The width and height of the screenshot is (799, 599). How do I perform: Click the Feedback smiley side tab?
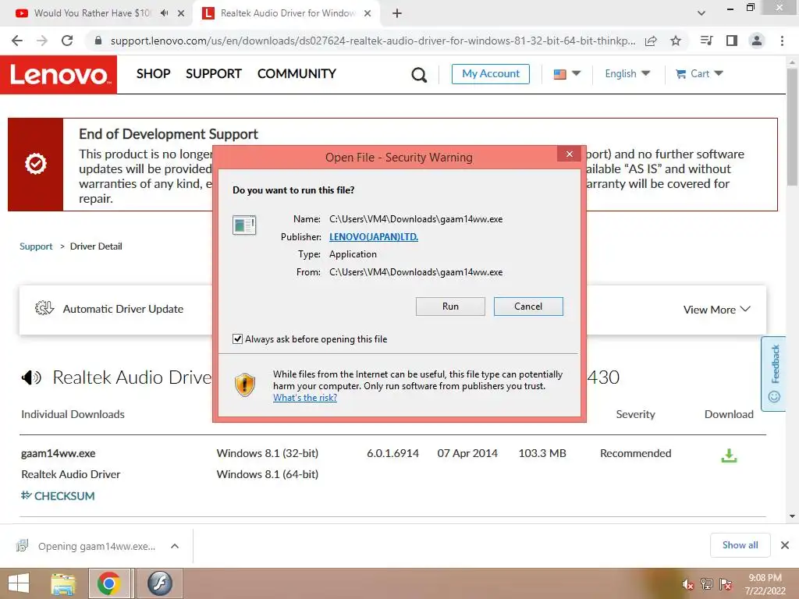tap(775, 374)
